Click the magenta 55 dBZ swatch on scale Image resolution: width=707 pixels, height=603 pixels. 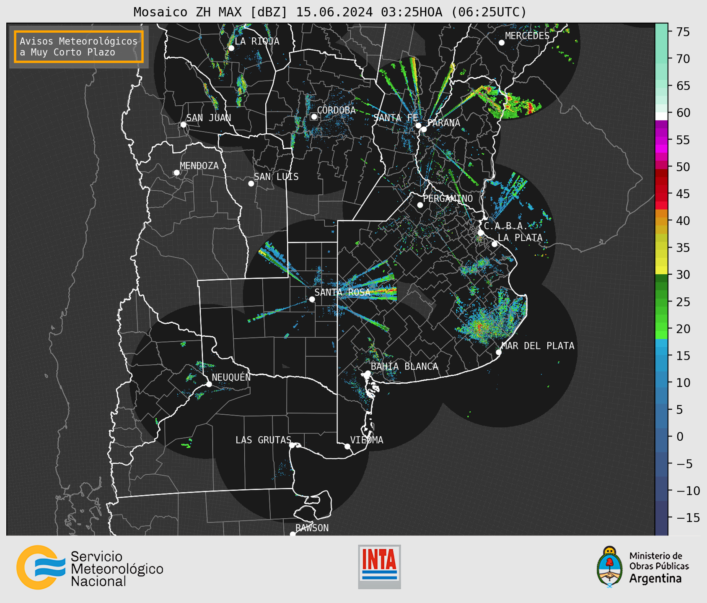click(661, 140)
